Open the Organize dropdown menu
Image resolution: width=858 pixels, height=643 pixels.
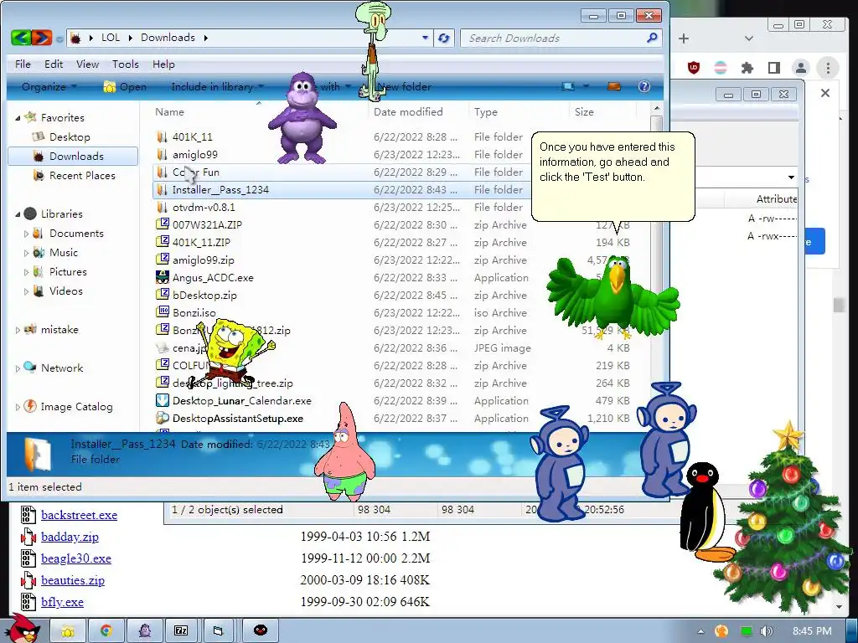pos(49,86)
